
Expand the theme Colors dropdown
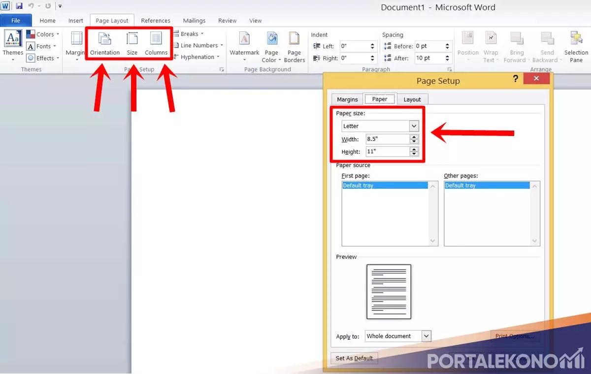43,34
